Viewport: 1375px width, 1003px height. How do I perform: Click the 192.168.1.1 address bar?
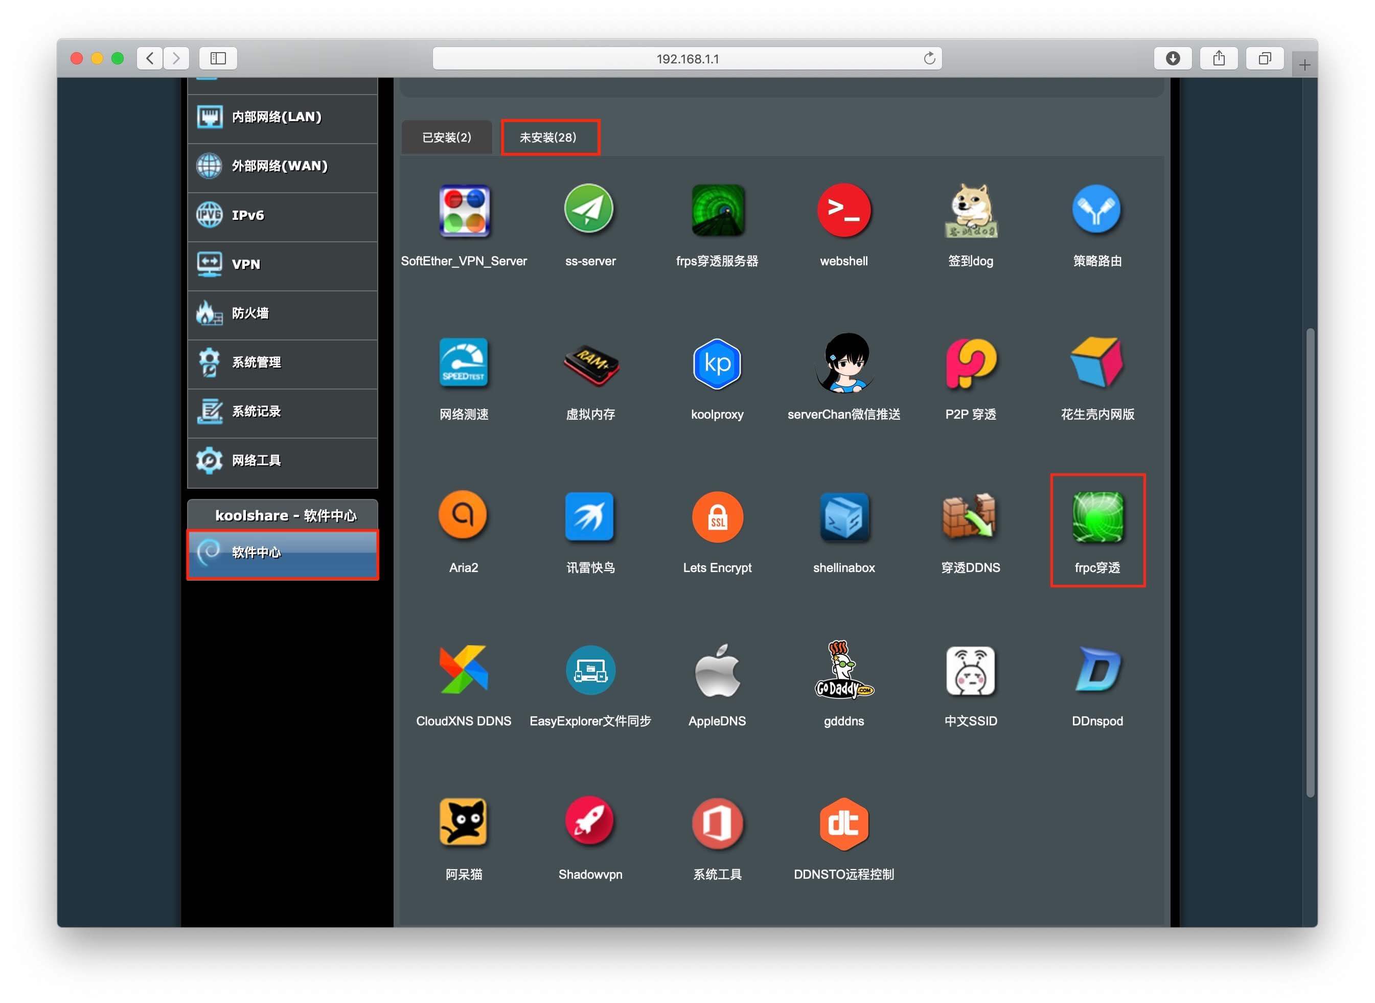pos(686,58)
